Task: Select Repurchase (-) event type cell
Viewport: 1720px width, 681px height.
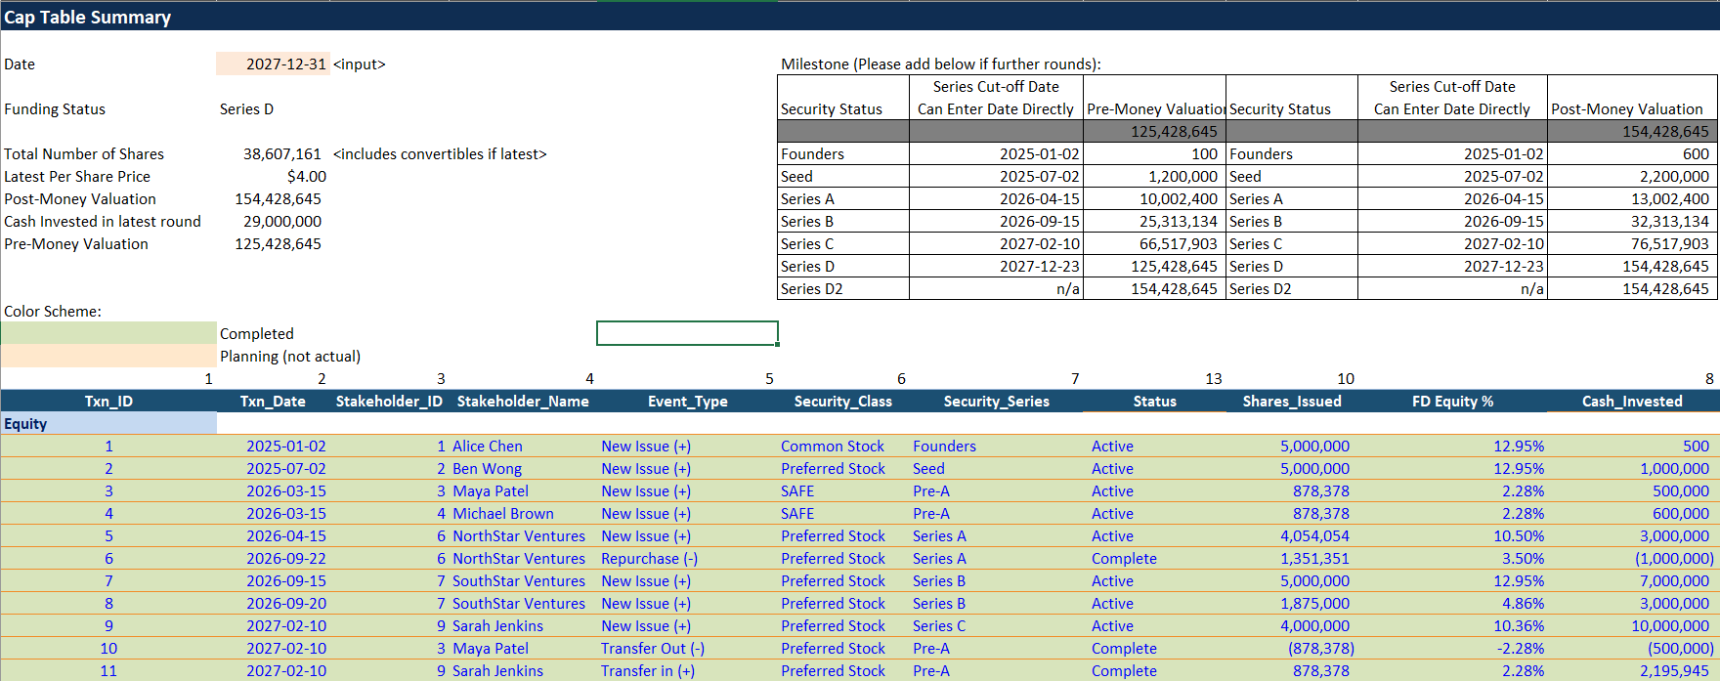Action: [x=687, y=559]
